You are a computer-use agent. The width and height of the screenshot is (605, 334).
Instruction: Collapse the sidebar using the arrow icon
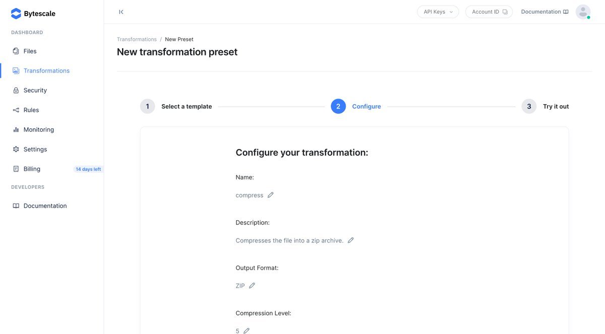tap(121, 12)
